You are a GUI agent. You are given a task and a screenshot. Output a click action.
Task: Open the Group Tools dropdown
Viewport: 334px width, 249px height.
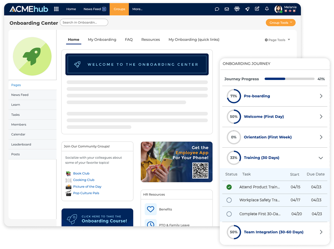(280, 22)
